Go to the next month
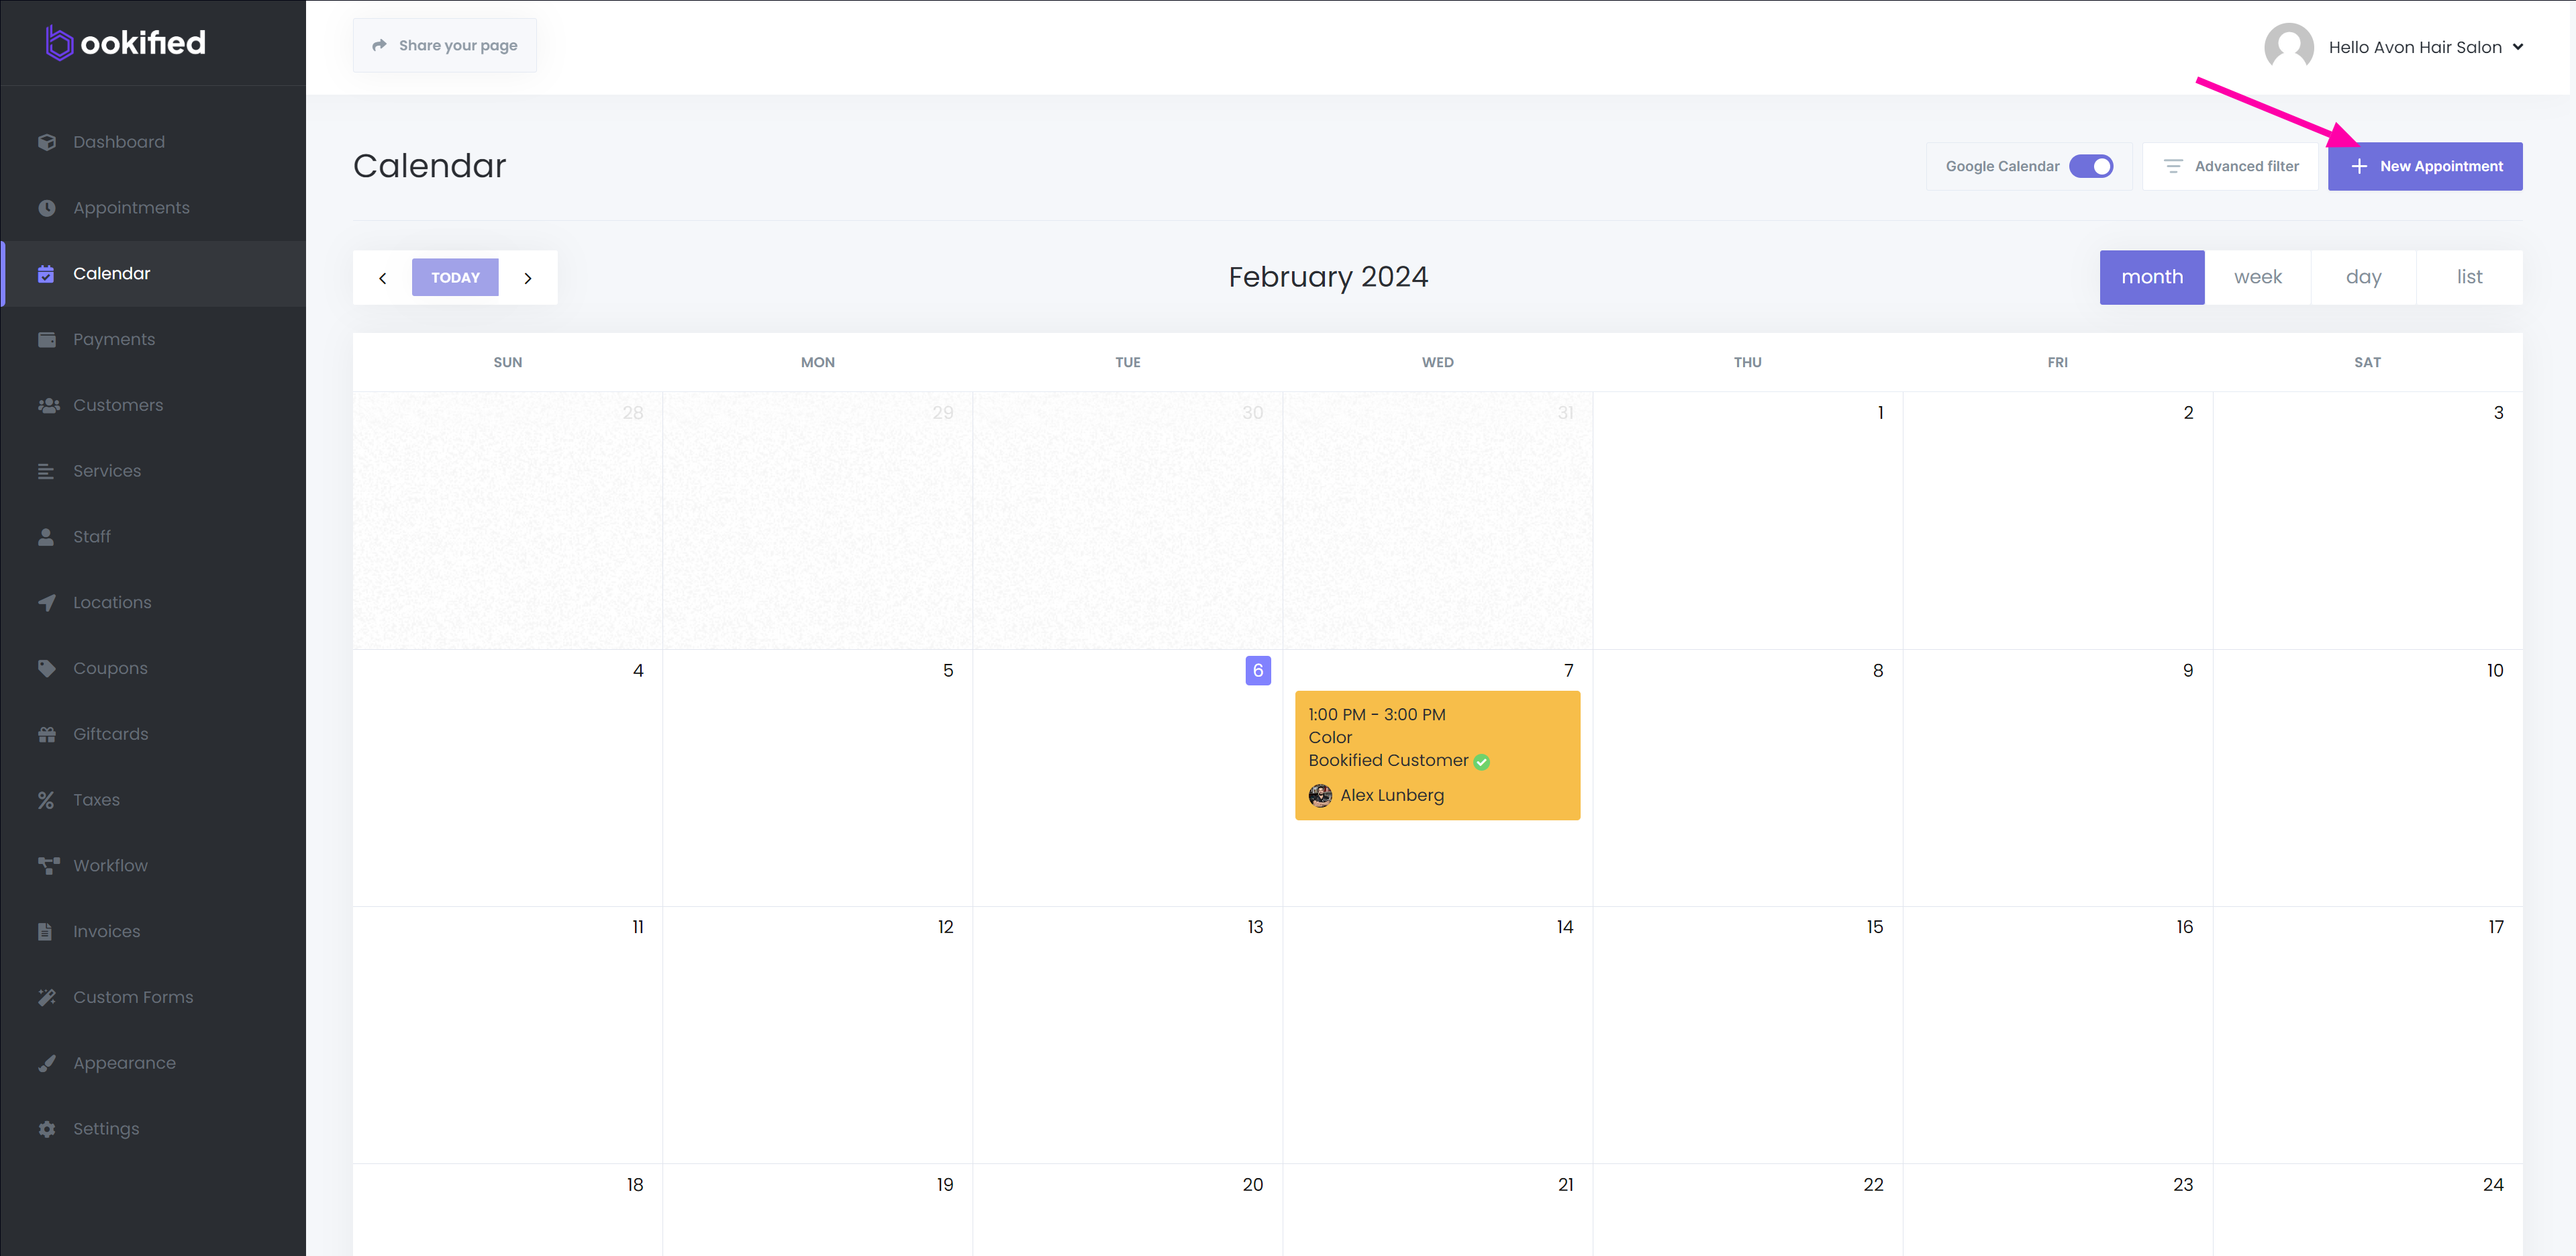Screen dimensions: 2576x1256 528,278
